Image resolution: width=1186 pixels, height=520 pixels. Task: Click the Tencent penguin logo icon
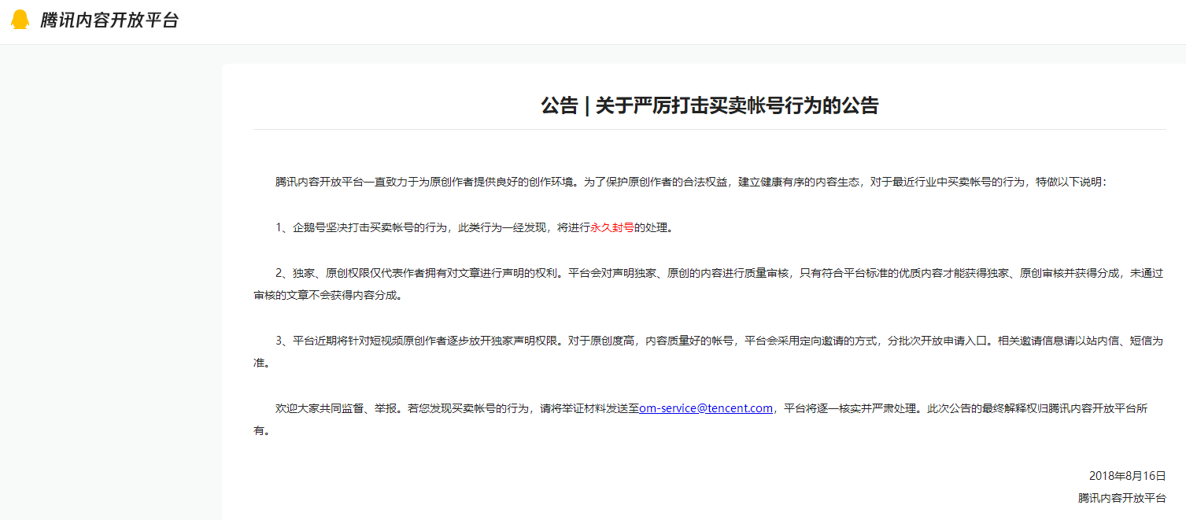(x=20, y=20)
